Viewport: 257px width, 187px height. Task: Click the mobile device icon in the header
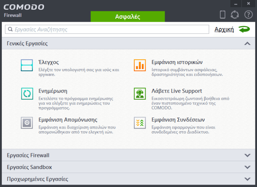[x=222, y=15]
